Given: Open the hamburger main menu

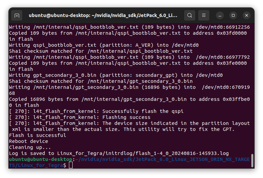Looking at the screenshot, I should click(204, 15).
